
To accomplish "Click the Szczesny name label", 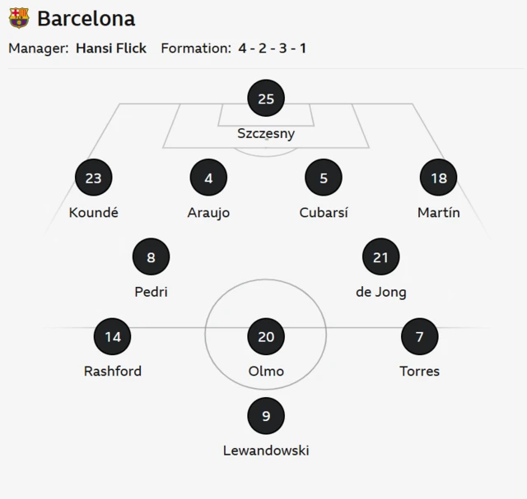I will tap(266, 134).
